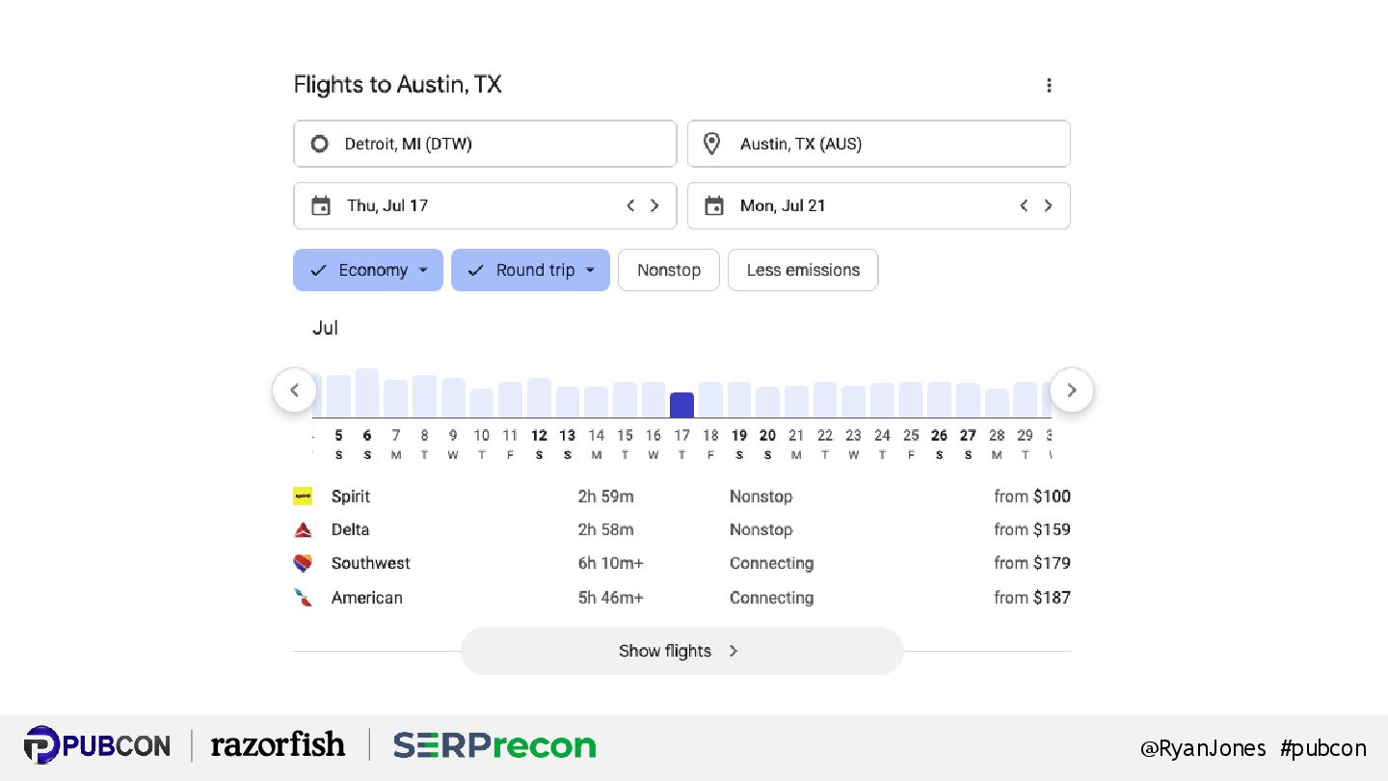Toggle the Less emissions filter chip
Screen dimensions: 1388x781
tap(803, 270)
